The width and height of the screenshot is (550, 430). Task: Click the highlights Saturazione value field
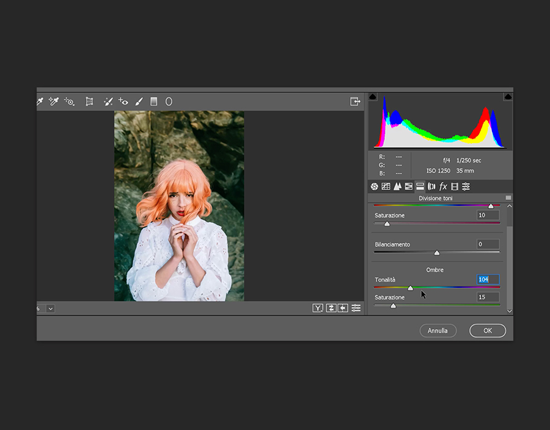point(488,215)
